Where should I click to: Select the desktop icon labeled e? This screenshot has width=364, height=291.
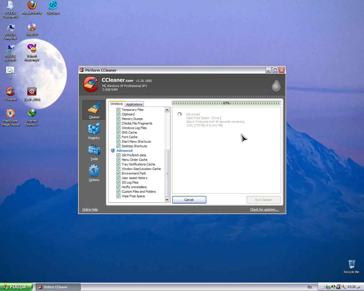point(10,72)
